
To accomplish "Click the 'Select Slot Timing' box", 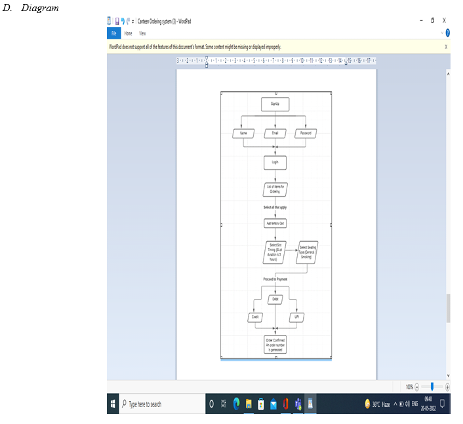I will click(x=275, y=252).
